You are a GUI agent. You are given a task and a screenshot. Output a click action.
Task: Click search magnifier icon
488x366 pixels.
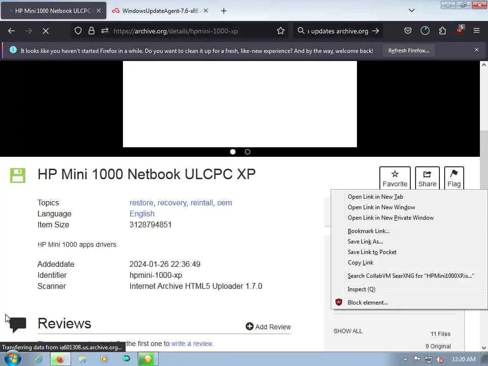[x=301, y=31]
